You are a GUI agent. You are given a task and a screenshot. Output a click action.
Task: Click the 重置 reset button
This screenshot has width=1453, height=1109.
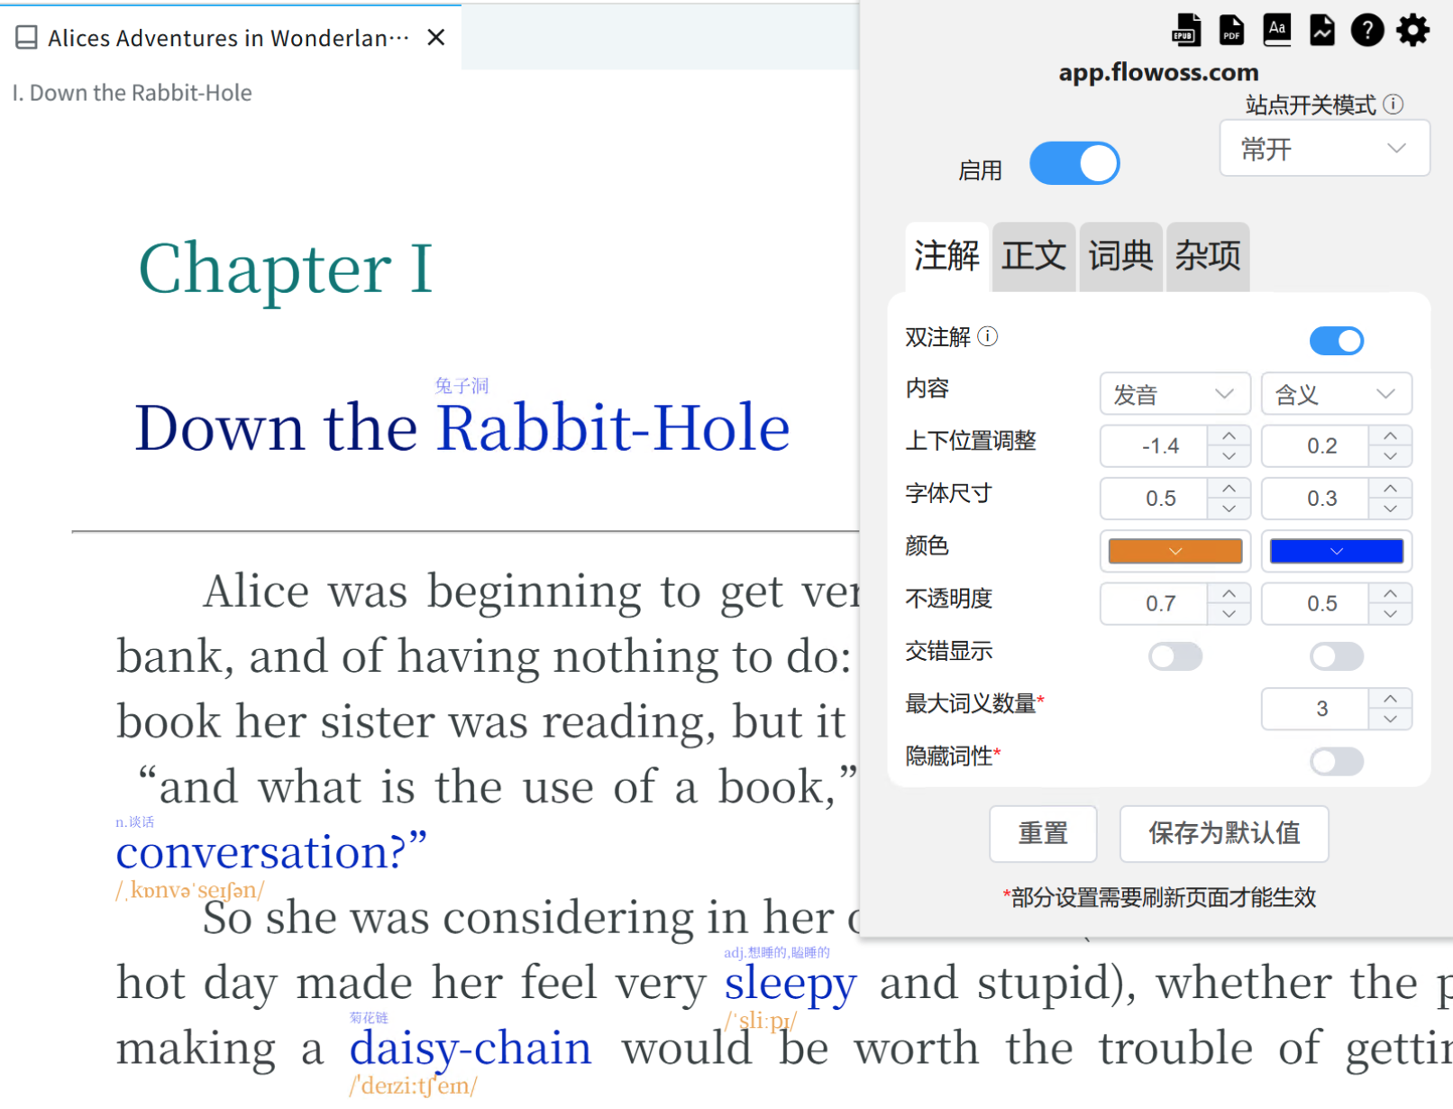pyautogui.click(x=1043, y=833)
